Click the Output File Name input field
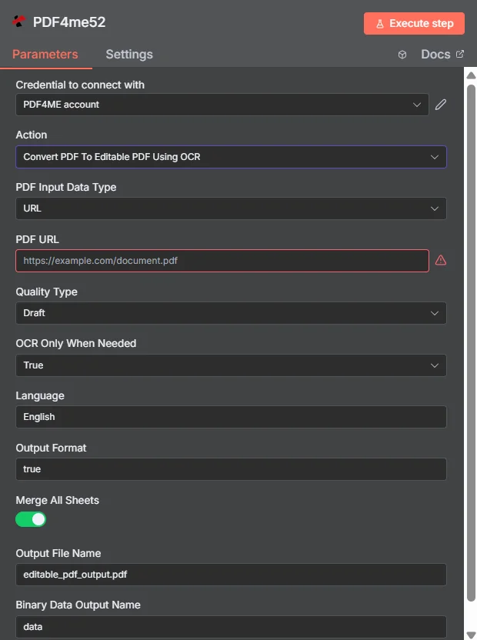The height and width of the screenshot is (640, 477). (231, 575)
